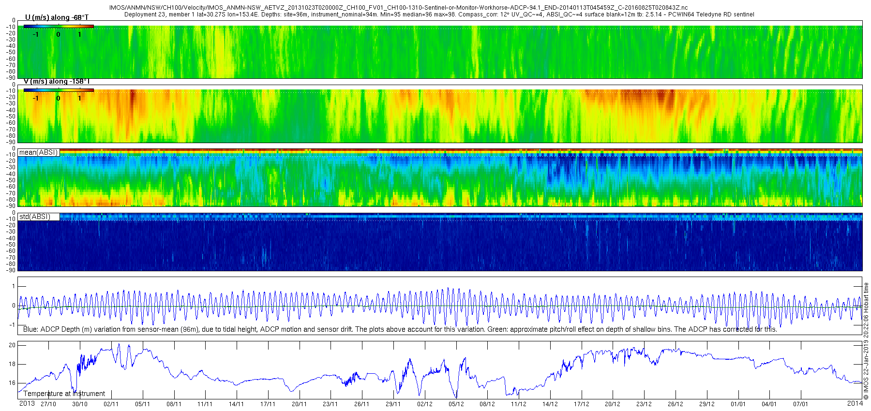Image resolution: width=871 pixels, height=411 pixels.
Task: Select the 'V (m/s) along -158°T' panel title
Action: 57,81
